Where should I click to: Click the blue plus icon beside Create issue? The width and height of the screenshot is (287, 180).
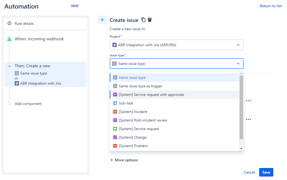click(102, 20)
